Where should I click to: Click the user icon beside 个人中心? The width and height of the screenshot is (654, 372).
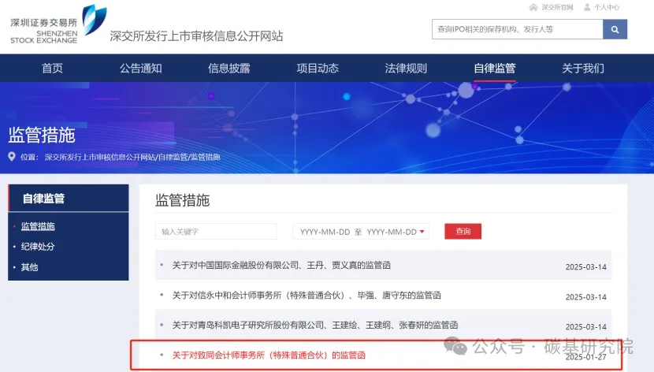[x=587, y=7]
